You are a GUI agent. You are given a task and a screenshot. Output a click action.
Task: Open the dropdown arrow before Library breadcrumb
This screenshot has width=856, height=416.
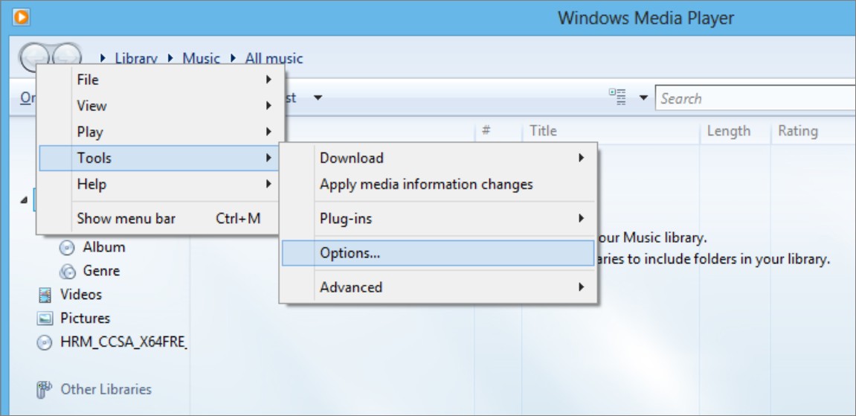click(x=103, y=58)
